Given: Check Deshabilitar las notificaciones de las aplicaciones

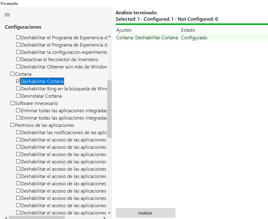Looking at the screenshot, I should coord(18,132).
